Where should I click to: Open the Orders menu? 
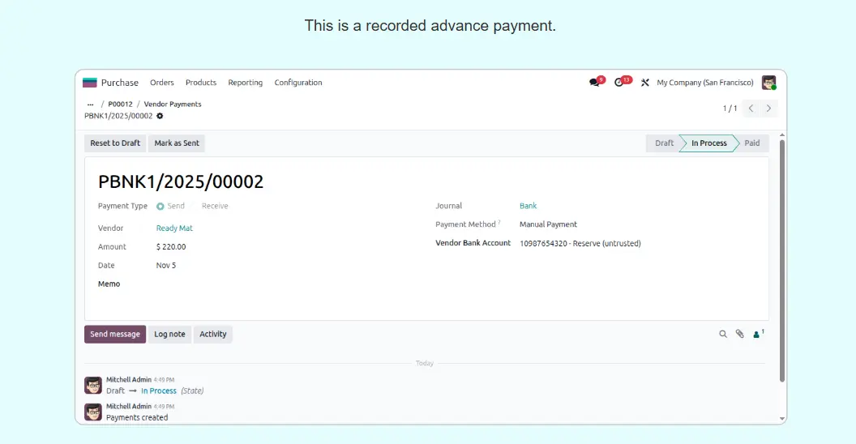tap(162, 83)
